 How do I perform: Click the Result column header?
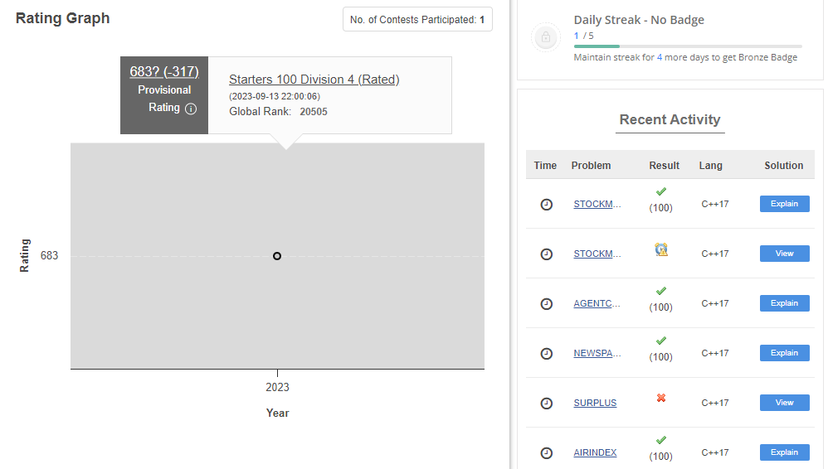pyautogui.click(x=665, y=166)
